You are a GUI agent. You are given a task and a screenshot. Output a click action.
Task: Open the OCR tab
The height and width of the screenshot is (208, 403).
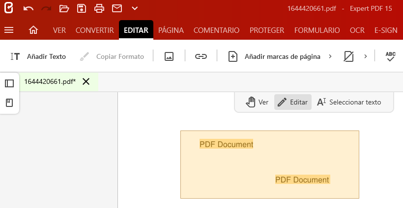[x=357, y=30]
